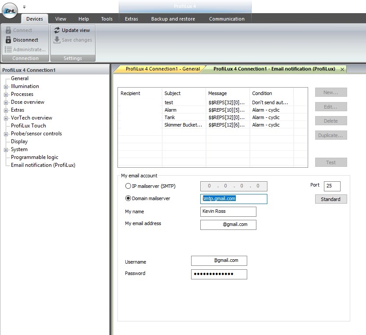Image resolution: width=366 pixels, height=335 pixels.
Task: Open the View ribbon tab
Action: coord(60,19)
